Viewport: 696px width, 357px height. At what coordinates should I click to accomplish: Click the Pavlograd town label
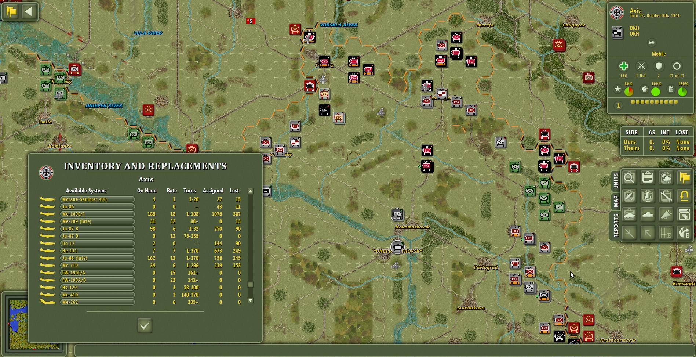pyautogui.click(x=486, y=267)
